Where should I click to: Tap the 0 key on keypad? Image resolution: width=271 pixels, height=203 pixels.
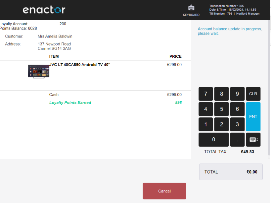pyautogui.click(x=214, y=140)
